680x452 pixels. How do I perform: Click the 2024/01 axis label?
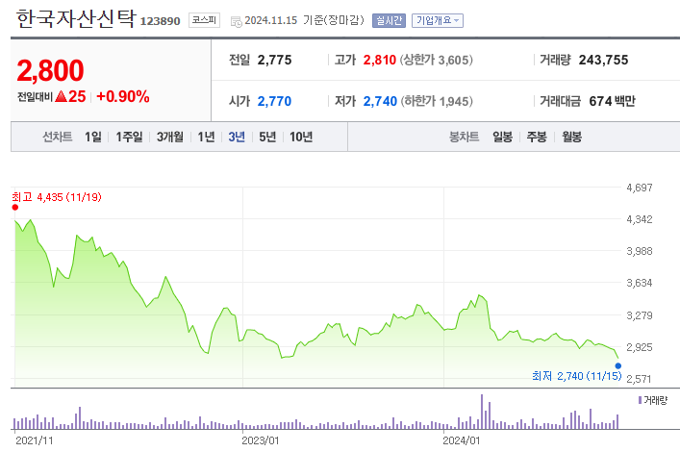pyautogui.click(x=462, y=440)
